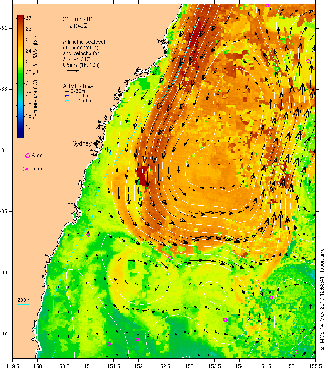This screenshot has height=369, width=324.
Task: Click the Argo float near 155.1°E, 37.3°S
Action: [297, 352]
